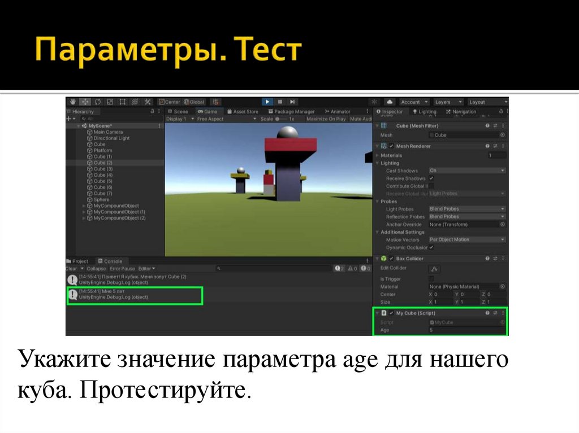The width and height of the screenshot is (579, 433).
Task: Toggle My Cube script enabled checkbox
Action: point(391,313)
